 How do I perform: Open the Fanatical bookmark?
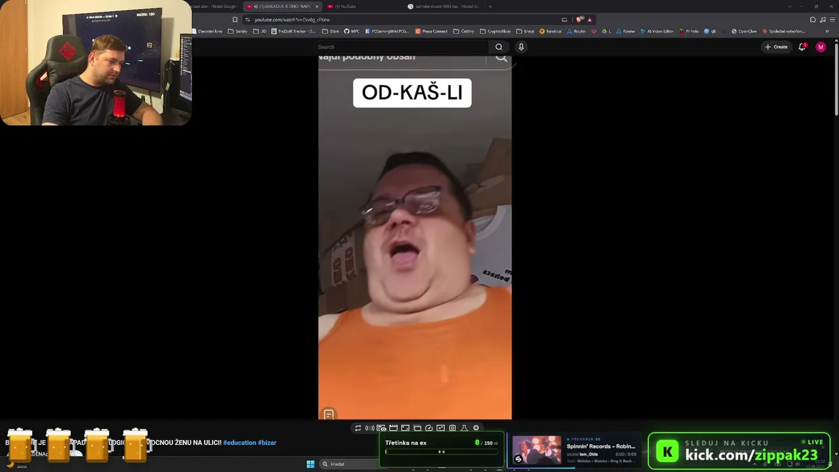pos(550,31)
